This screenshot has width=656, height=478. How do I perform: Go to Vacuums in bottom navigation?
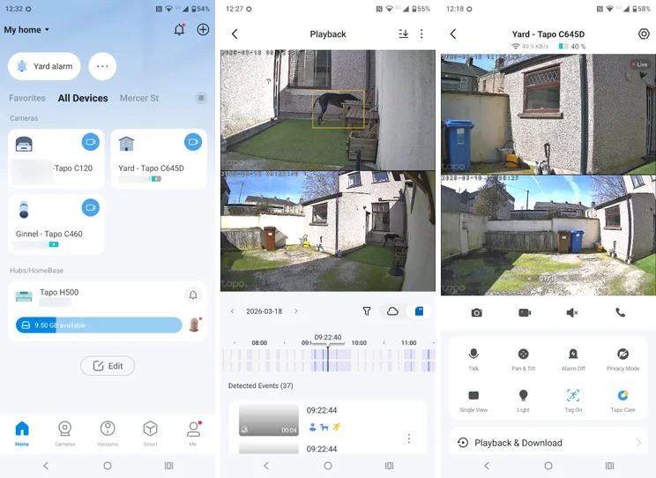pos(108,433)
